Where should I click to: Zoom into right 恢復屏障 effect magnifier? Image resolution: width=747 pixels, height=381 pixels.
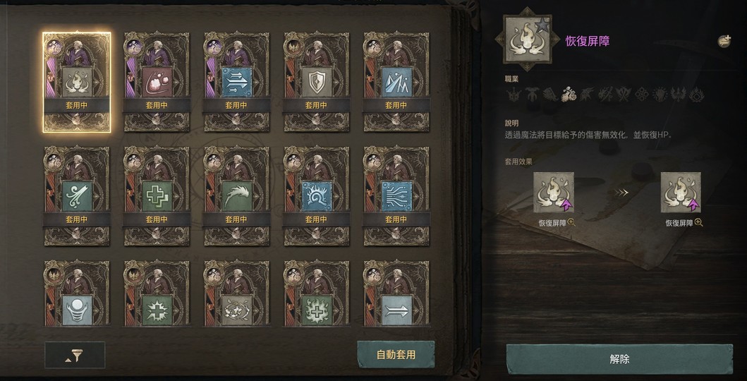coord(699,222)
